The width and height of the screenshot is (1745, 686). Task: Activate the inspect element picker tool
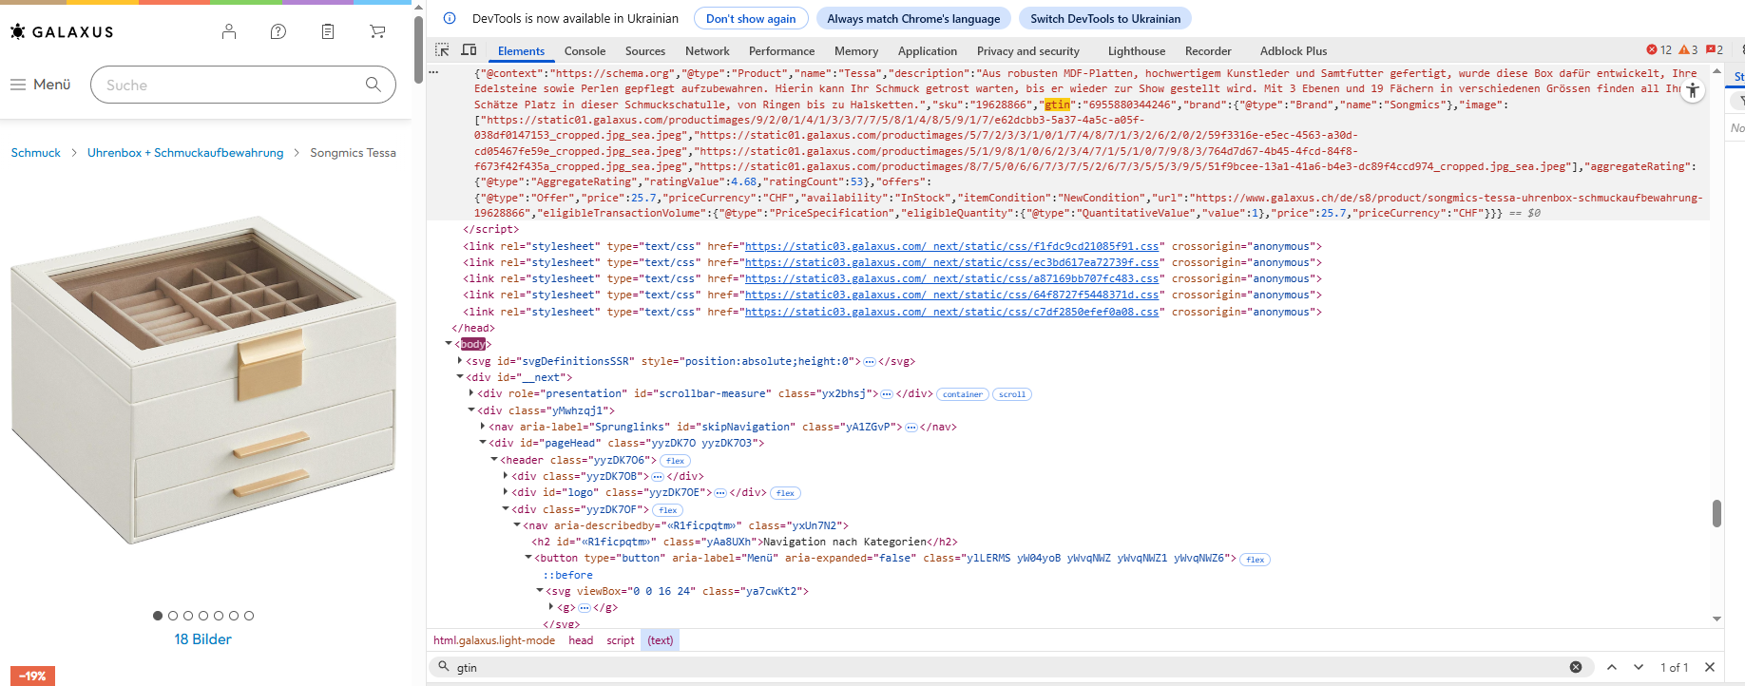[442, 50]
